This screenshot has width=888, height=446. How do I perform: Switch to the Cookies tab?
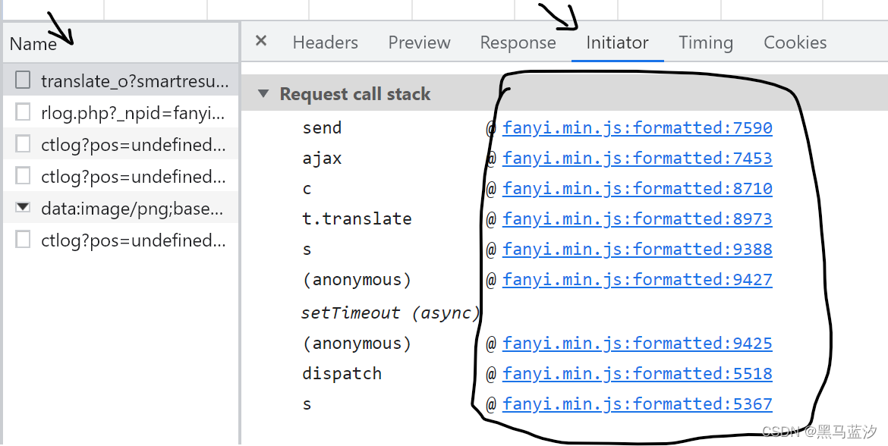(x=795, y=42)
